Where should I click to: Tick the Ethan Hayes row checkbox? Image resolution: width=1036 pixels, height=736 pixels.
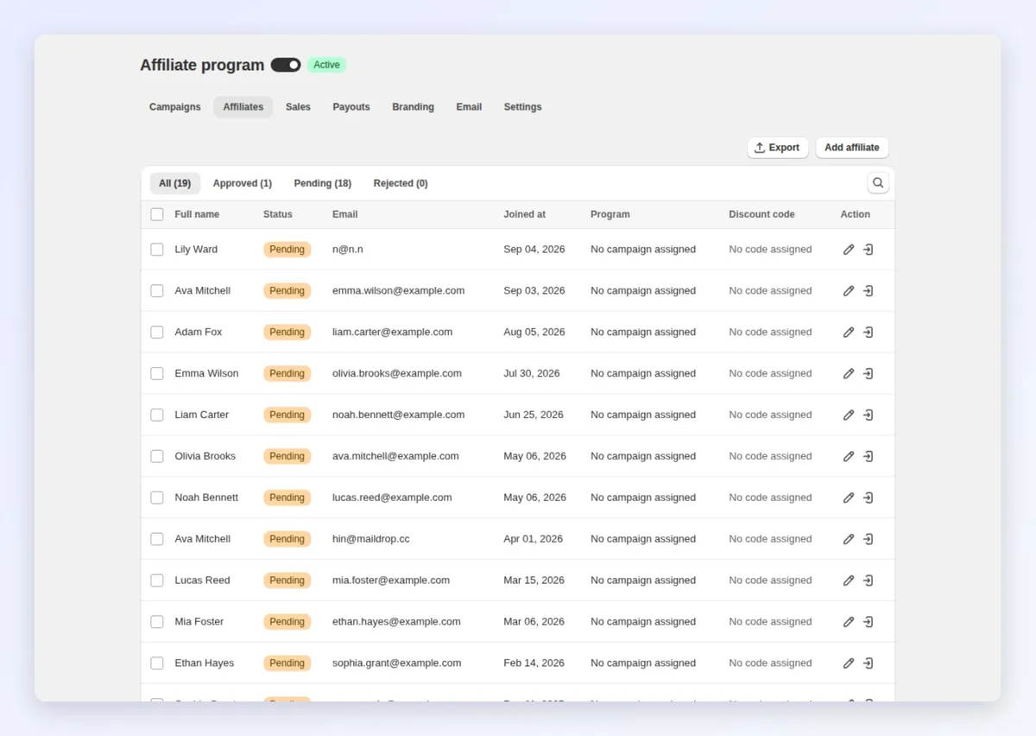tap(157, 663)
